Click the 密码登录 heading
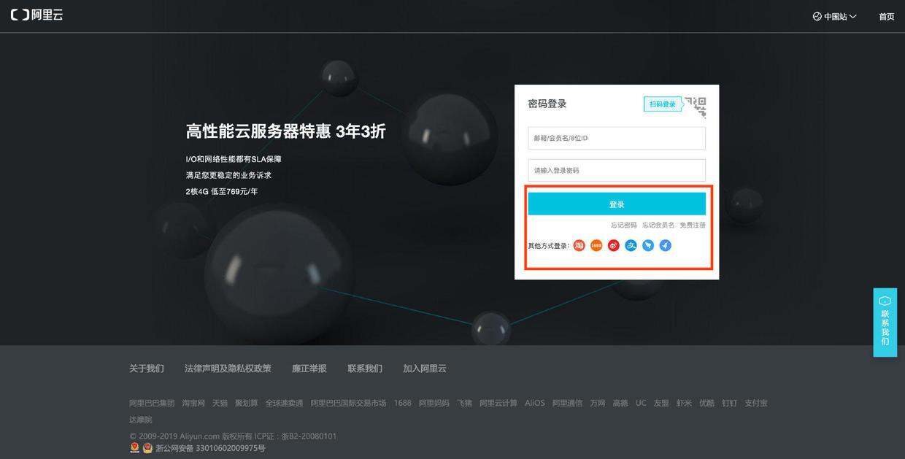This screenshot has width=905, height=459. pos(547,104)
